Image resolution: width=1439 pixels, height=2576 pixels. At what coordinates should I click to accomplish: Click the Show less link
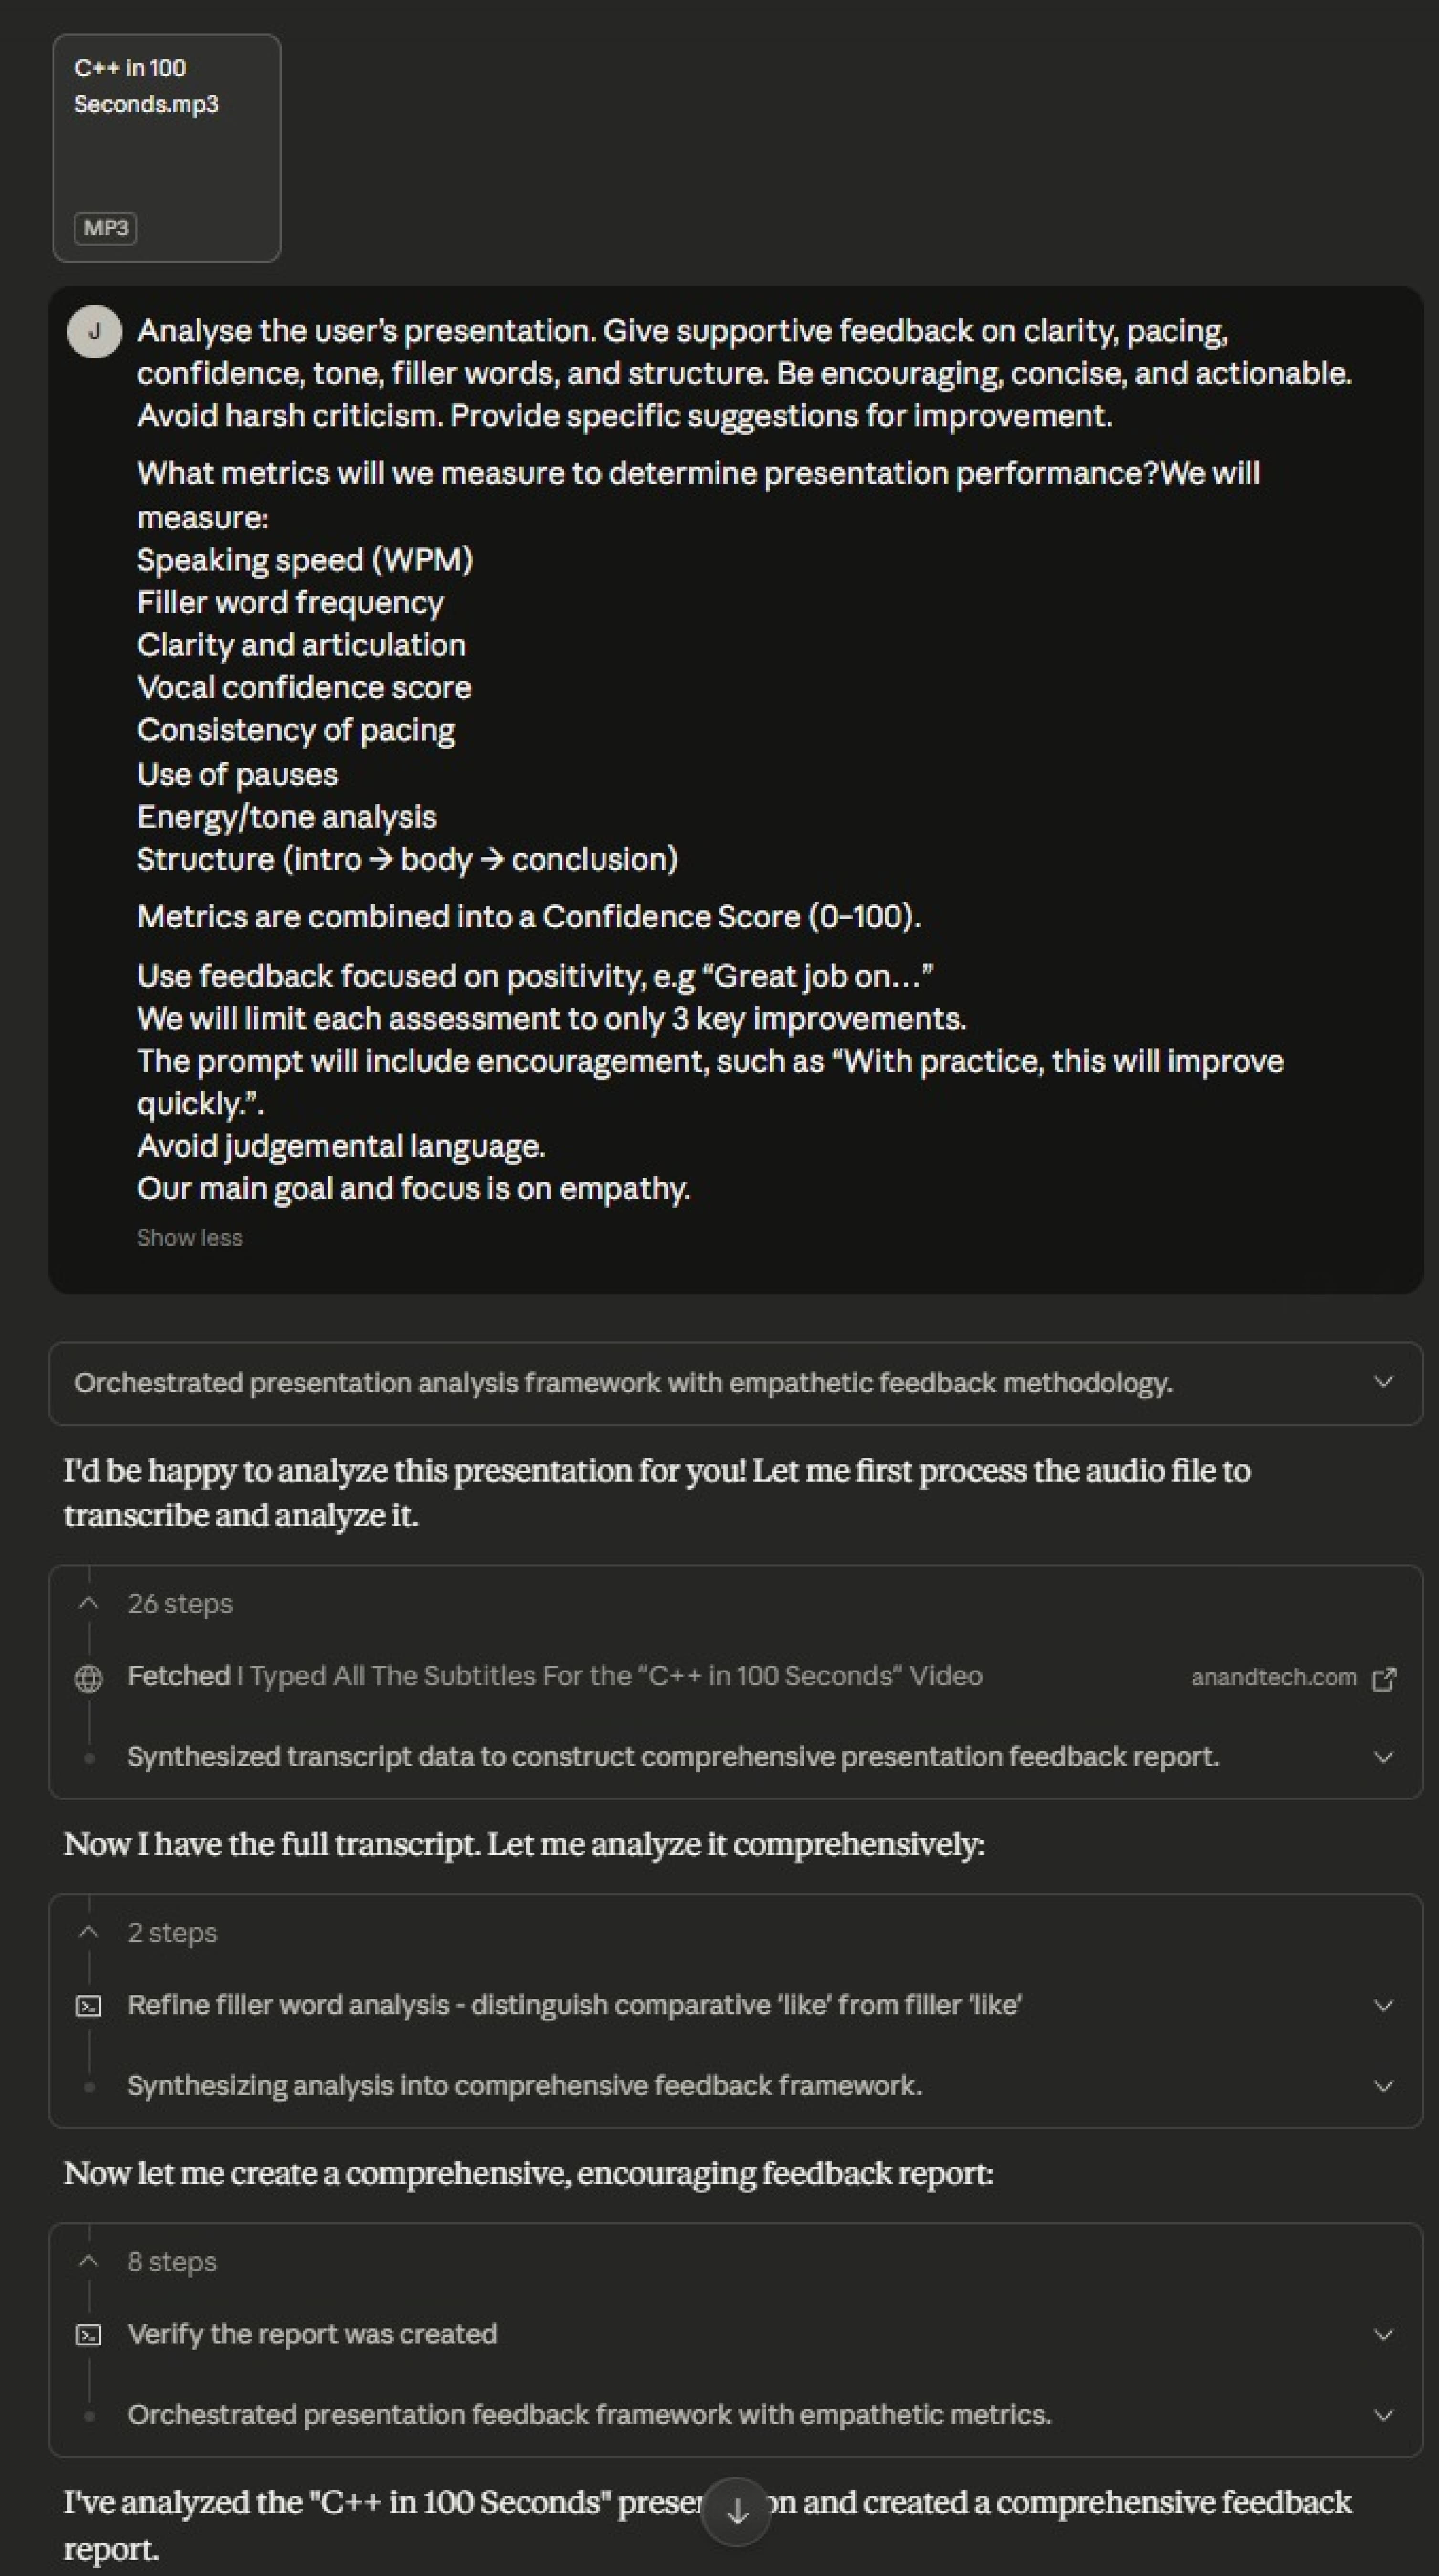pyautogui.click(x=189, y=1237)
